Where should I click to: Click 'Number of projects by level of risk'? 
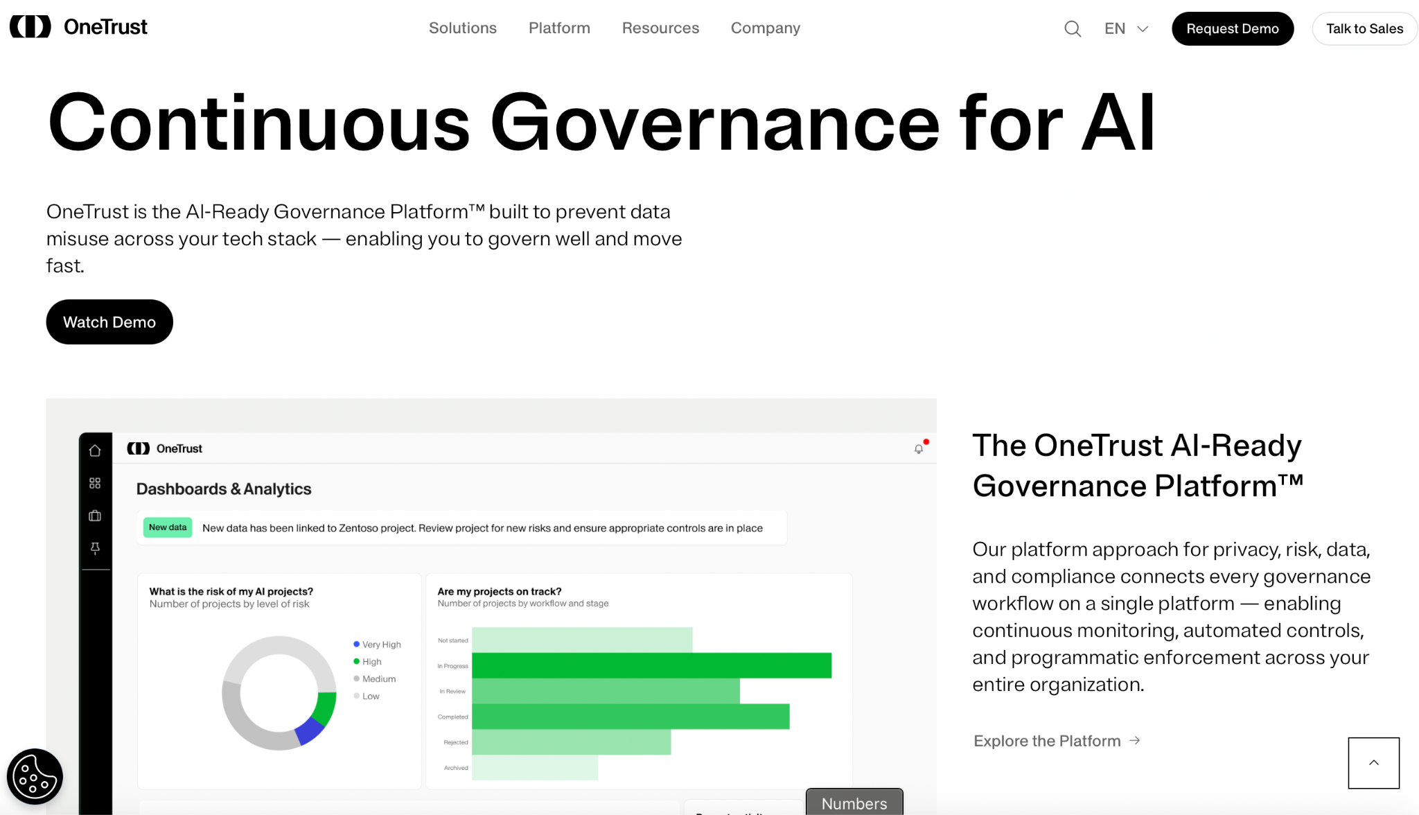[x=229, y=604]
